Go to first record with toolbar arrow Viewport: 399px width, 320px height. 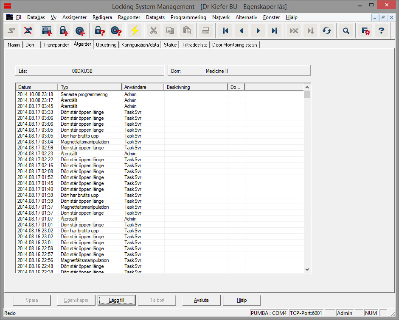pos(225,30)
